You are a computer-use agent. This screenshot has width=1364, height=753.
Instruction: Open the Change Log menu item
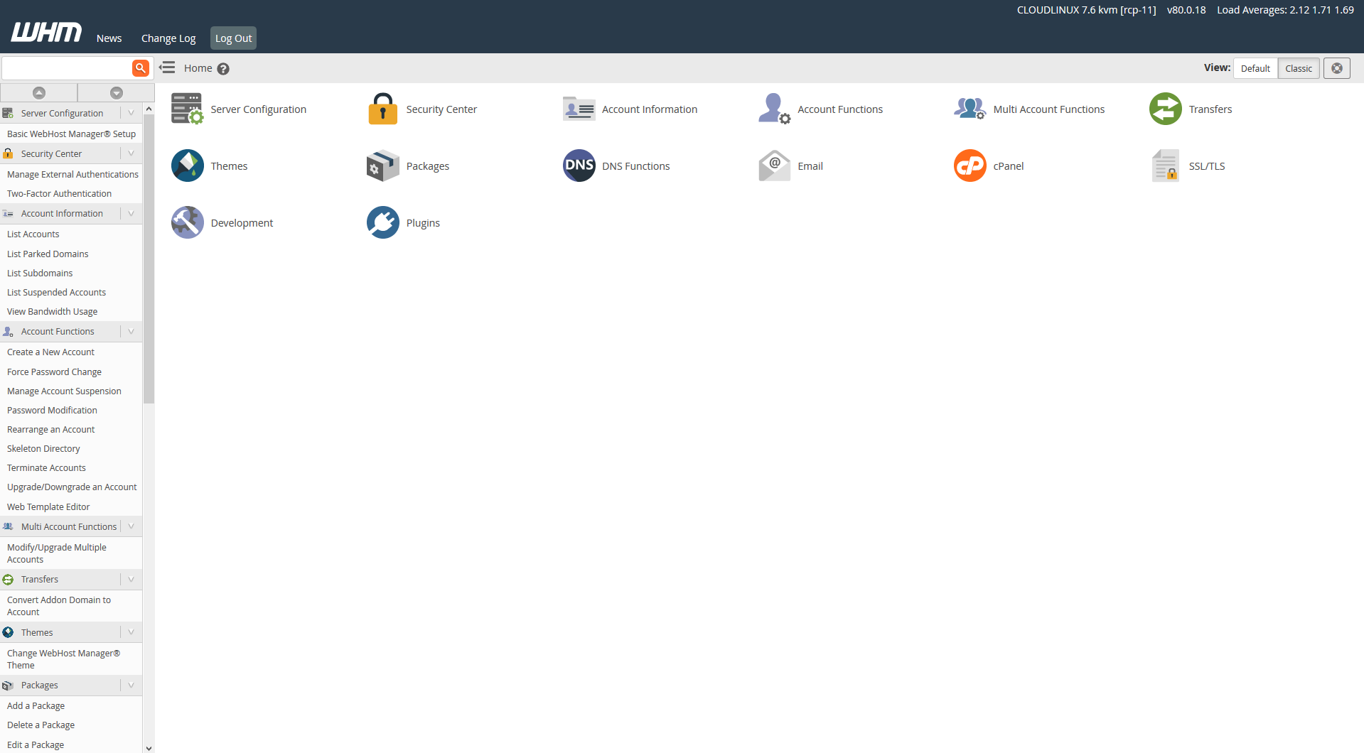168,38
